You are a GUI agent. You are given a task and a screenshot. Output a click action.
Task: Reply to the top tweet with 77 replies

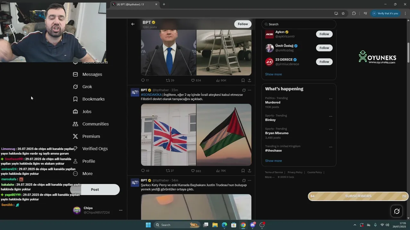pos(145,80)
